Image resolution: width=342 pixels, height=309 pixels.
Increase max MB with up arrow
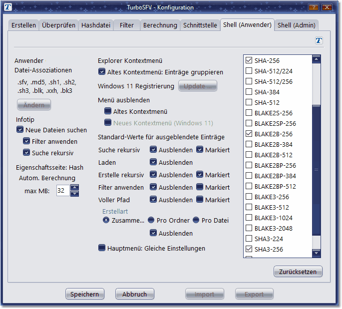coord(74,187)
